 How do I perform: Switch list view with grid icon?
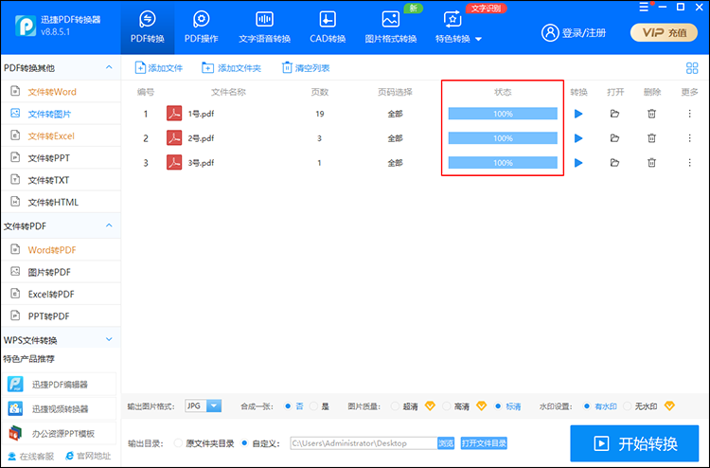pyautogui.click(x=691, y=68)
